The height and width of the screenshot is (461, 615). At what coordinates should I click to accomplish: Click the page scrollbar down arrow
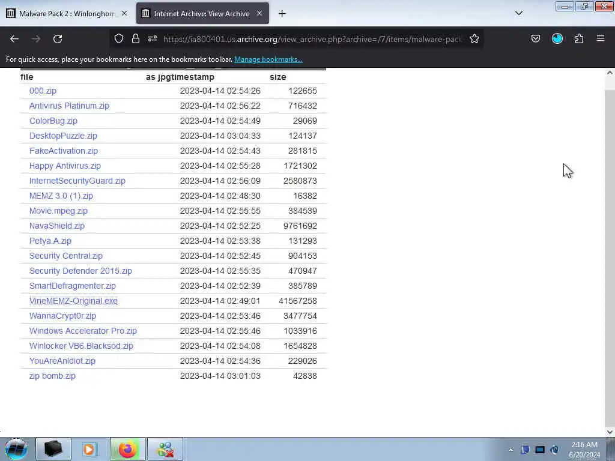coord(610,432)
